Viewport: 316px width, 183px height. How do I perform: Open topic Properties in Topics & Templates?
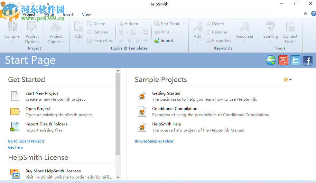click(x=100, y=41)
